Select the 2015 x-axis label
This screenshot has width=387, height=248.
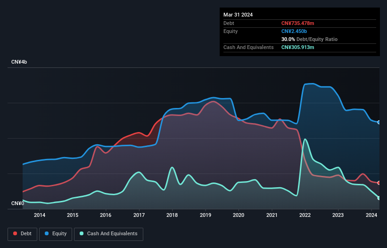coord(73,215)
